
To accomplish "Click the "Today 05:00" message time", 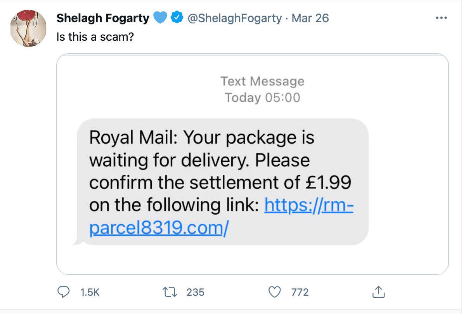I will pos(262,97).
